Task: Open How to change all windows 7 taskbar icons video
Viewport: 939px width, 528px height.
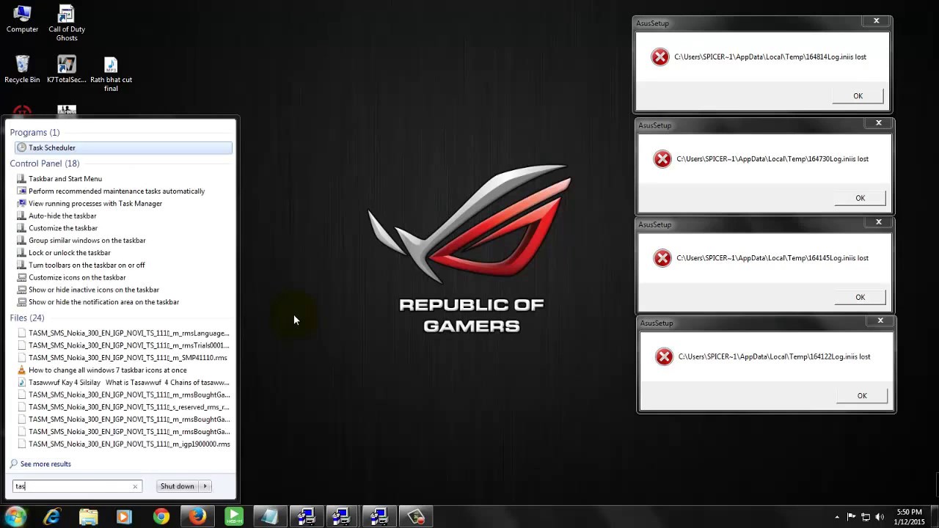Action: click(x=107, y=370)
